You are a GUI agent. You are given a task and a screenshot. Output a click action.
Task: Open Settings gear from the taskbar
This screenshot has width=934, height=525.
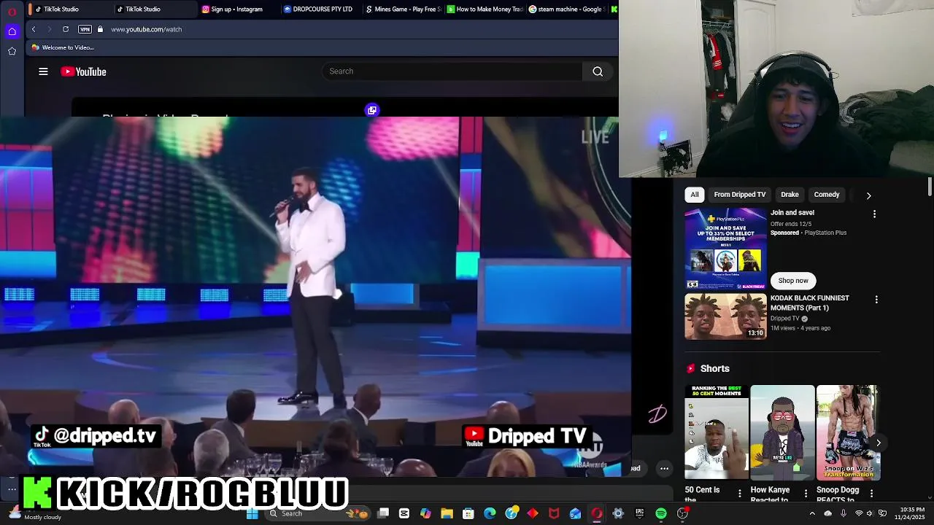(x=618, y=513)
